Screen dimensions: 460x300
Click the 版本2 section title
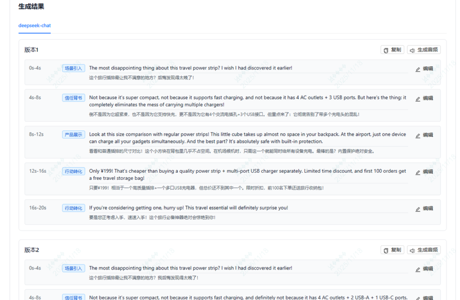click(32, 250)
